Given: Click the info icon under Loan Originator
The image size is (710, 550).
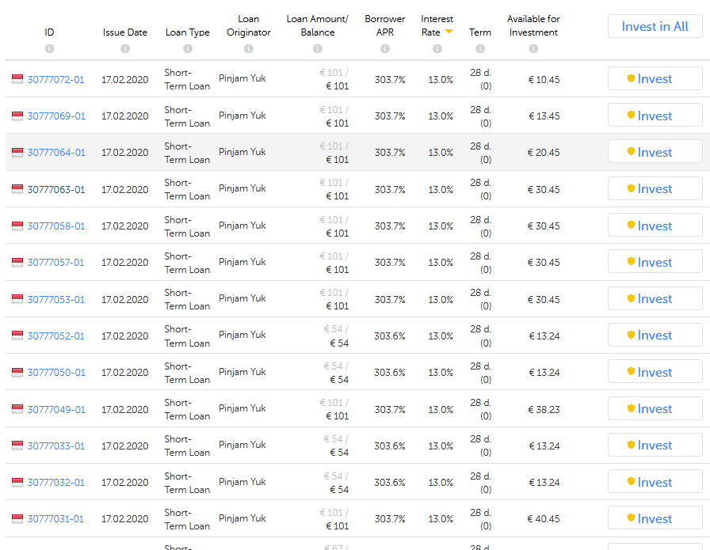Looking at the screenshot, I should pos(249,49).
